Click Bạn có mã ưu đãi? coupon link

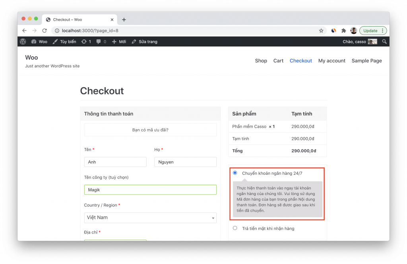click(x=150, y=130)
